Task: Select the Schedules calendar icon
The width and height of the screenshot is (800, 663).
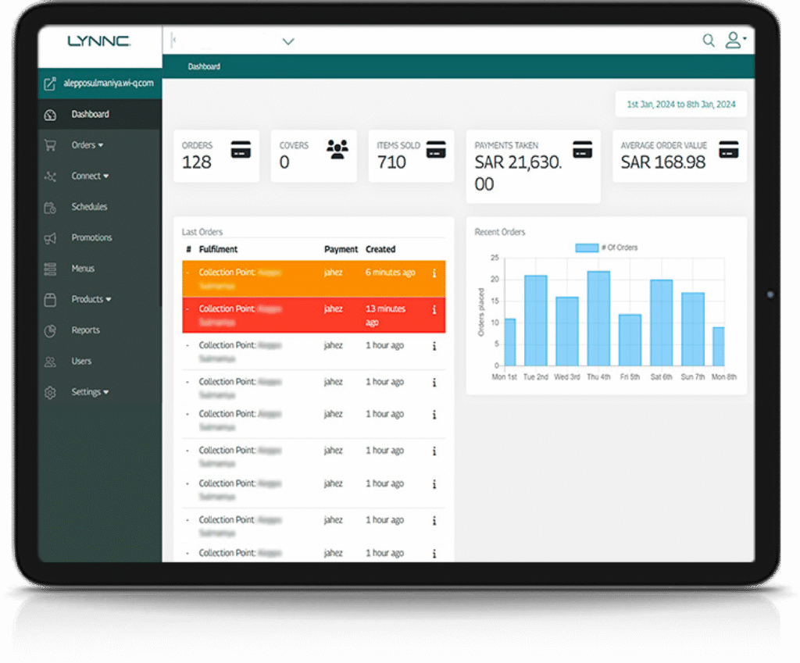Action: (50, 207)
